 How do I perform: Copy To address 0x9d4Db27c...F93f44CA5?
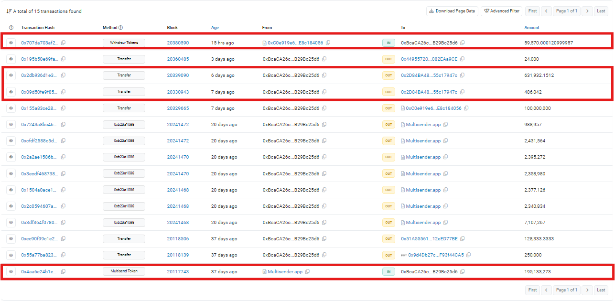(469, 255)
